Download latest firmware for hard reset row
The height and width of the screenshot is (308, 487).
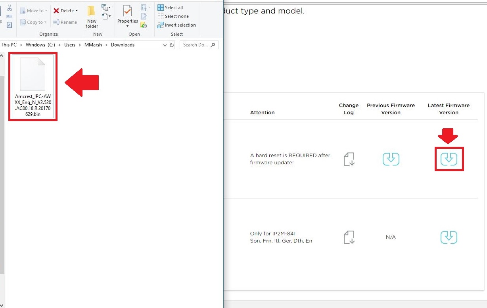click(449, 159)
